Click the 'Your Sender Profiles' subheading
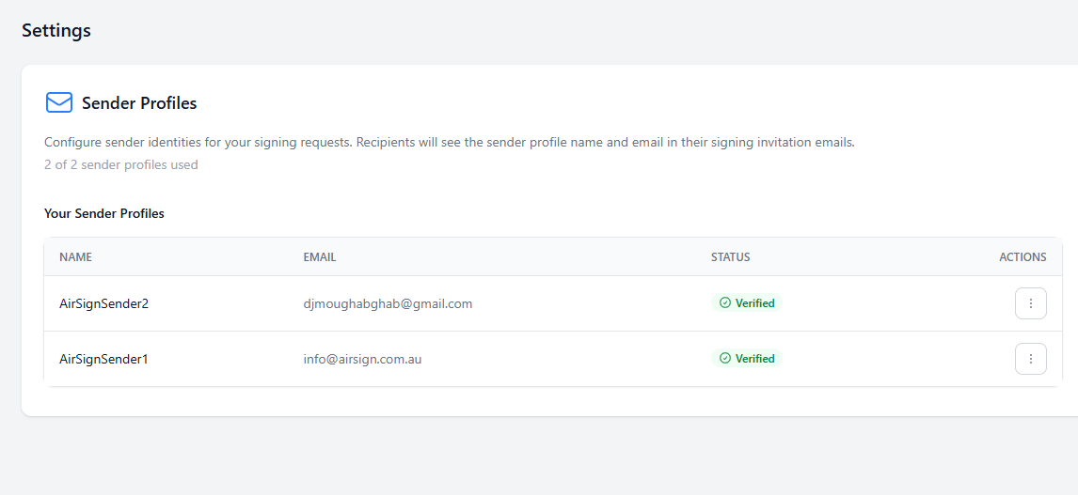Screen dimensions: 1078x495 (104, 214)
